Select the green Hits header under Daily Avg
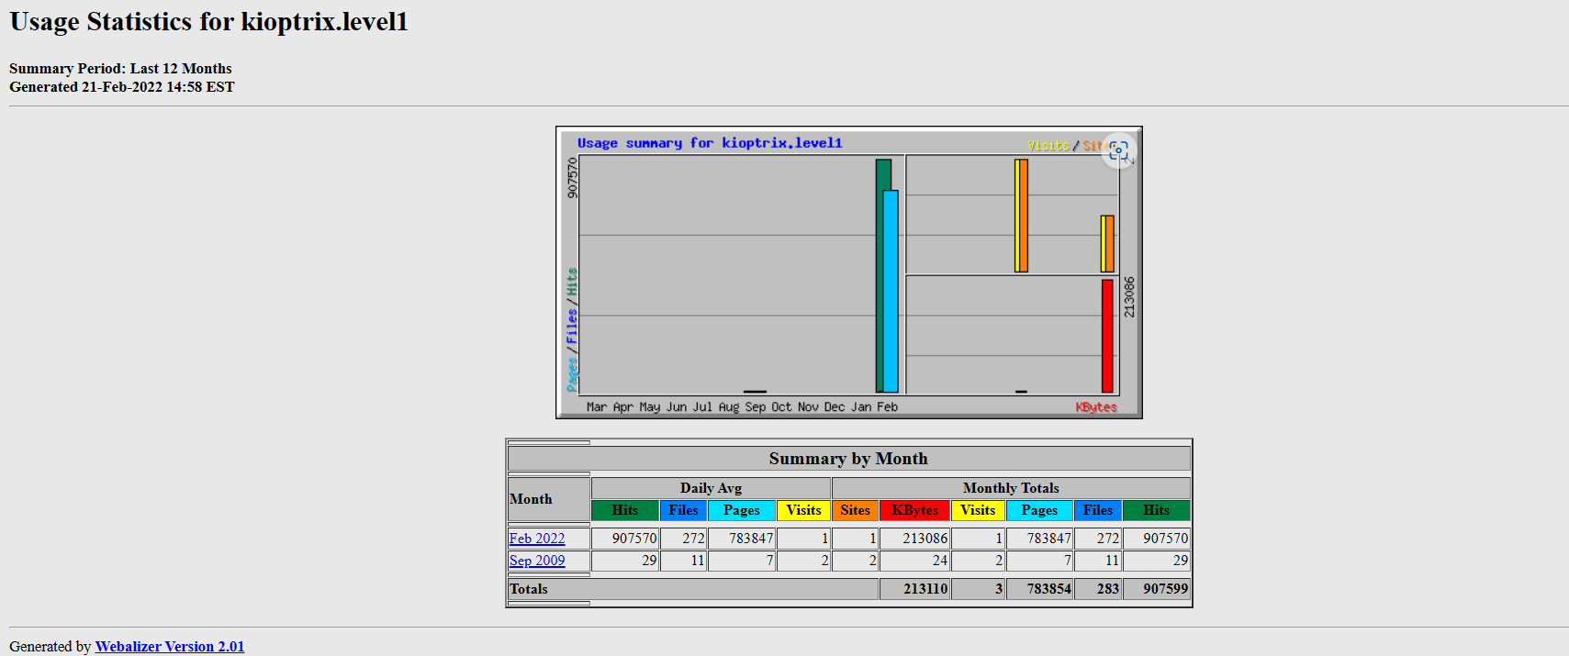This screenshot has width=1569, height=656. coord(624,510)
